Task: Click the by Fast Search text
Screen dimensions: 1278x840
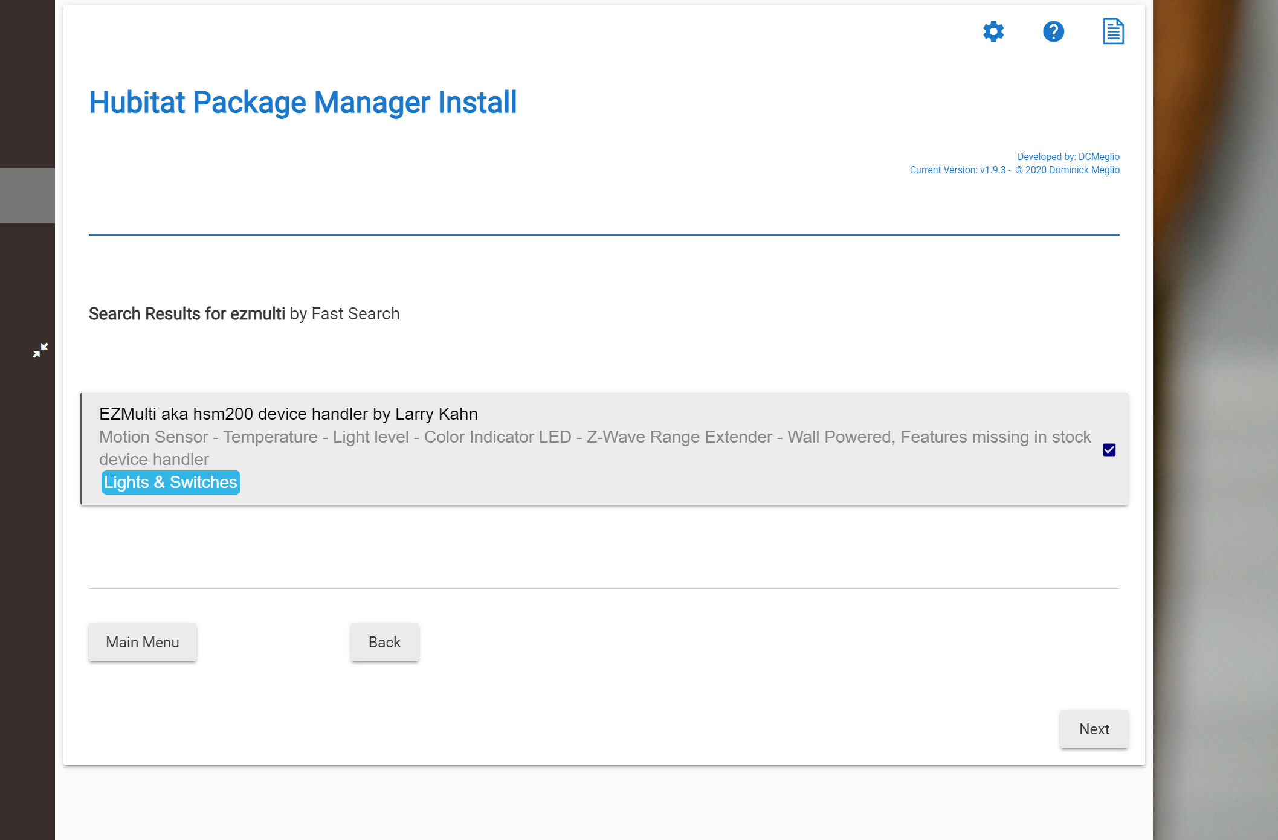Action: pos(344,314)
